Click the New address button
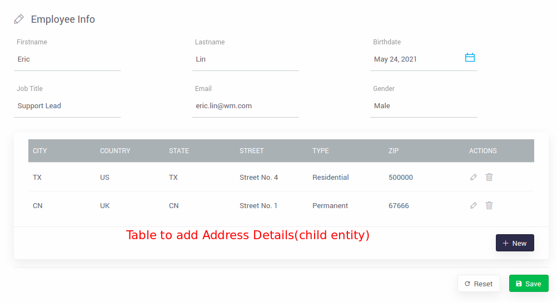Screen dimensions: 557x303 pos(515,243)
